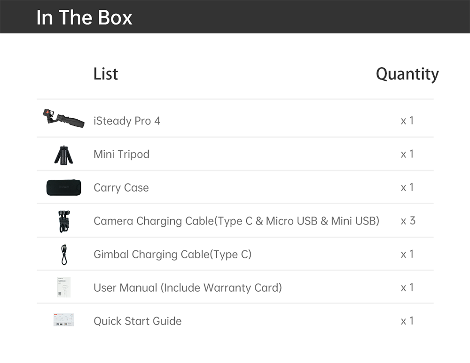Click the Quick Start Guide thumbnail
Image resolution: width=470 pixels, height=363 pixels.
coord(63,320)
